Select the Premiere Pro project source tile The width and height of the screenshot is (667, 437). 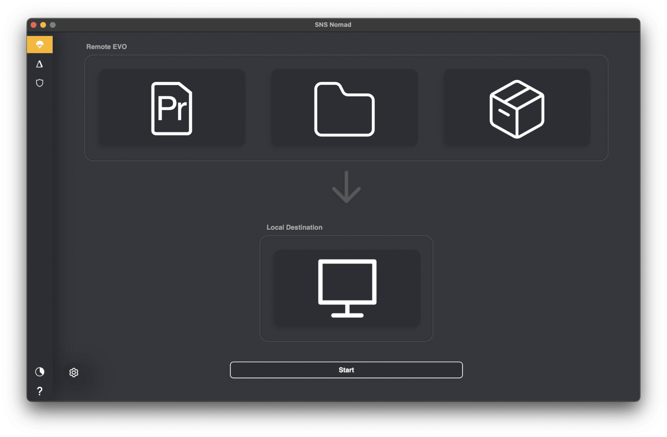point(172,107)
